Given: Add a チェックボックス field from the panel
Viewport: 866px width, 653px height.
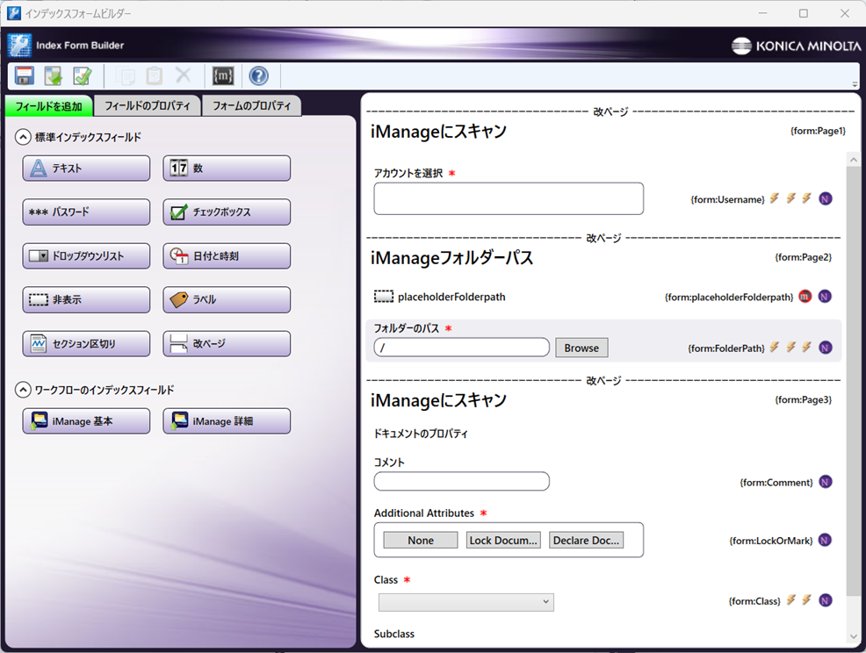Looking at the screenshot, I should coord(226,212).
